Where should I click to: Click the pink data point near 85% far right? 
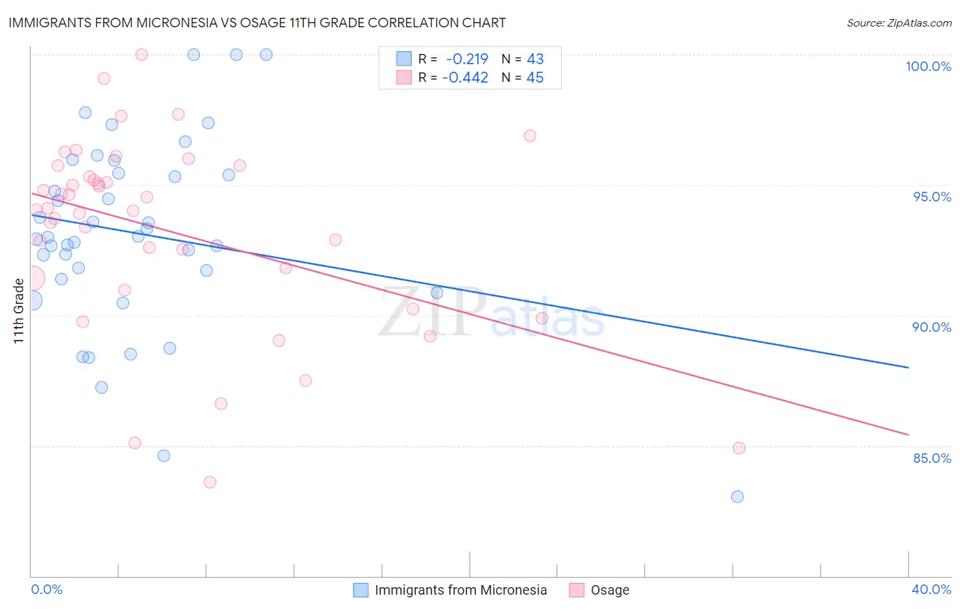[x=739, y=448]
